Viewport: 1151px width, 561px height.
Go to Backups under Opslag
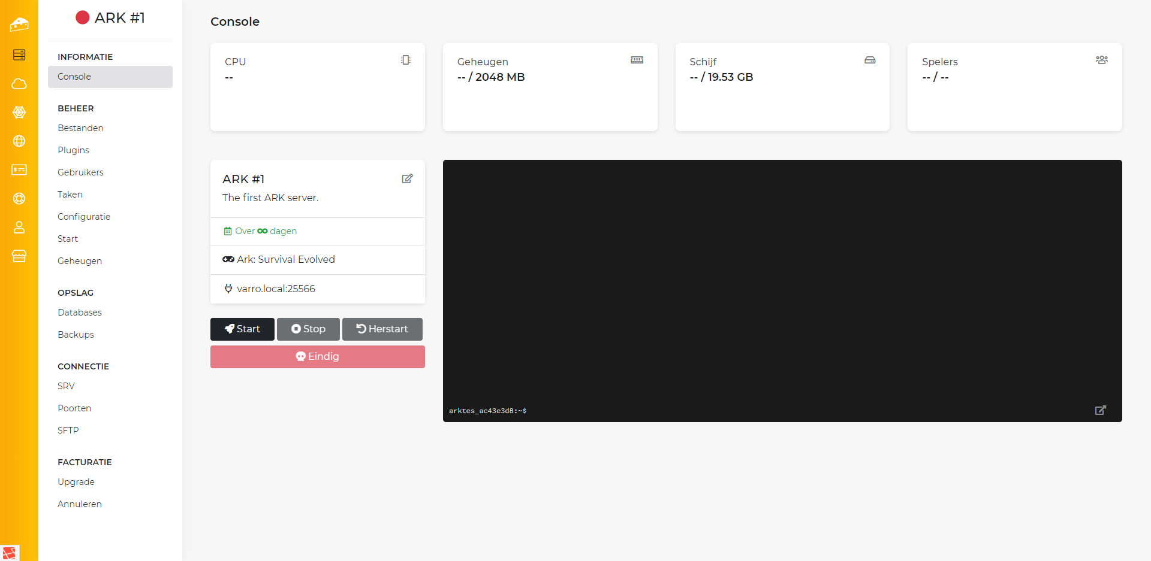[76, 335]
